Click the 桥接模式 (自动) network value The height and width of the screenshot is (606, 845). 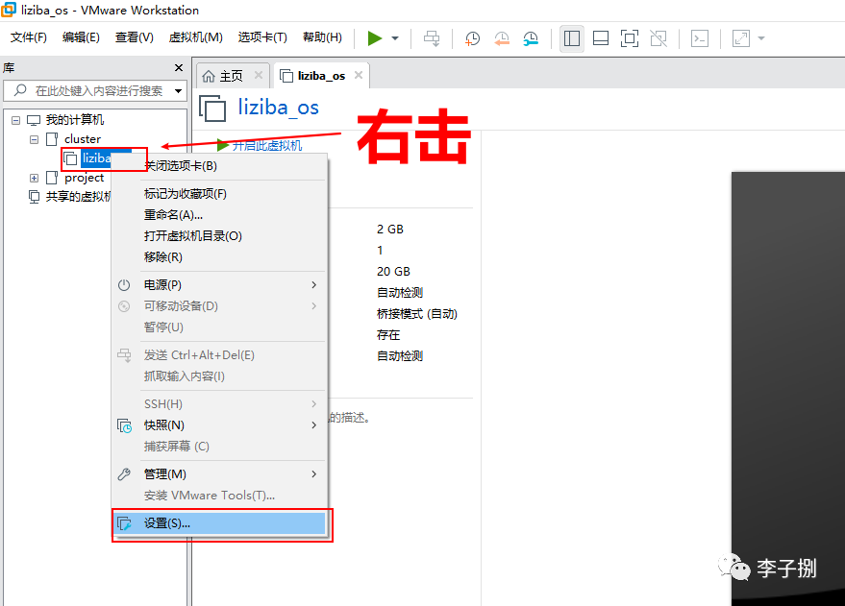pyautogui.click(x=416, y=314)
